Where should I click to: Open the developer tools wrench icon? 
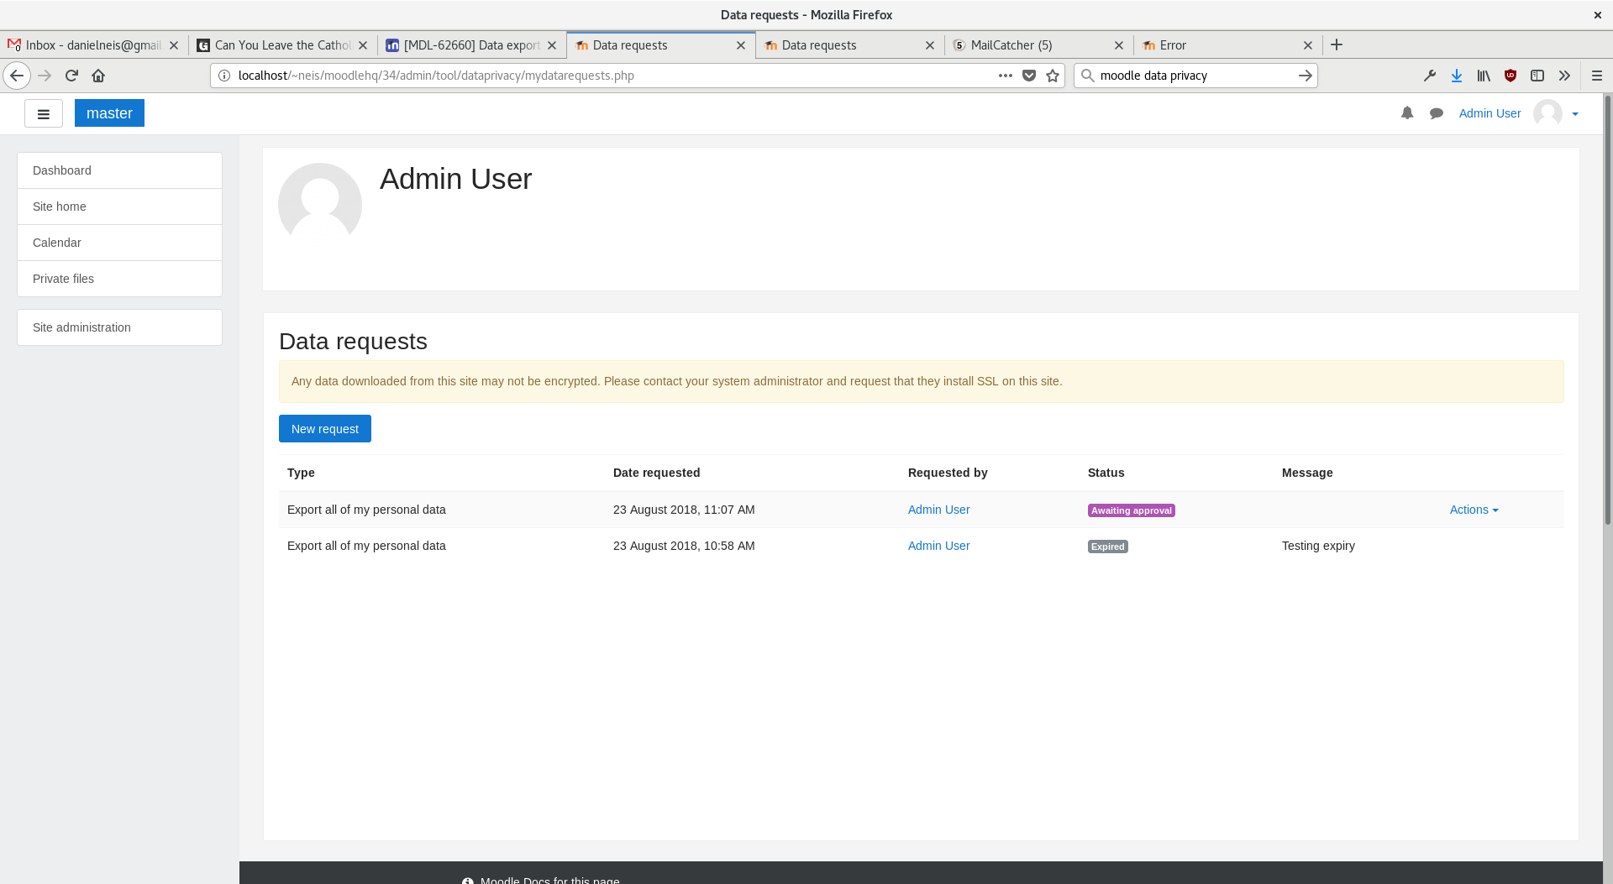click(x=1429, y=76)
